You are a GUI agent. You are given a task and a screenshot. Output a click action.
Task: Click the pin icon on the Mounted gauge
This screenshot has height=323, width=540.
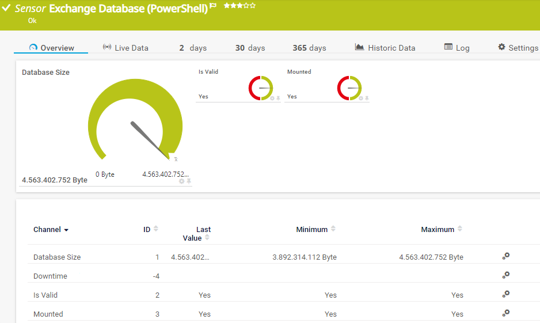(x=367, y=98)
